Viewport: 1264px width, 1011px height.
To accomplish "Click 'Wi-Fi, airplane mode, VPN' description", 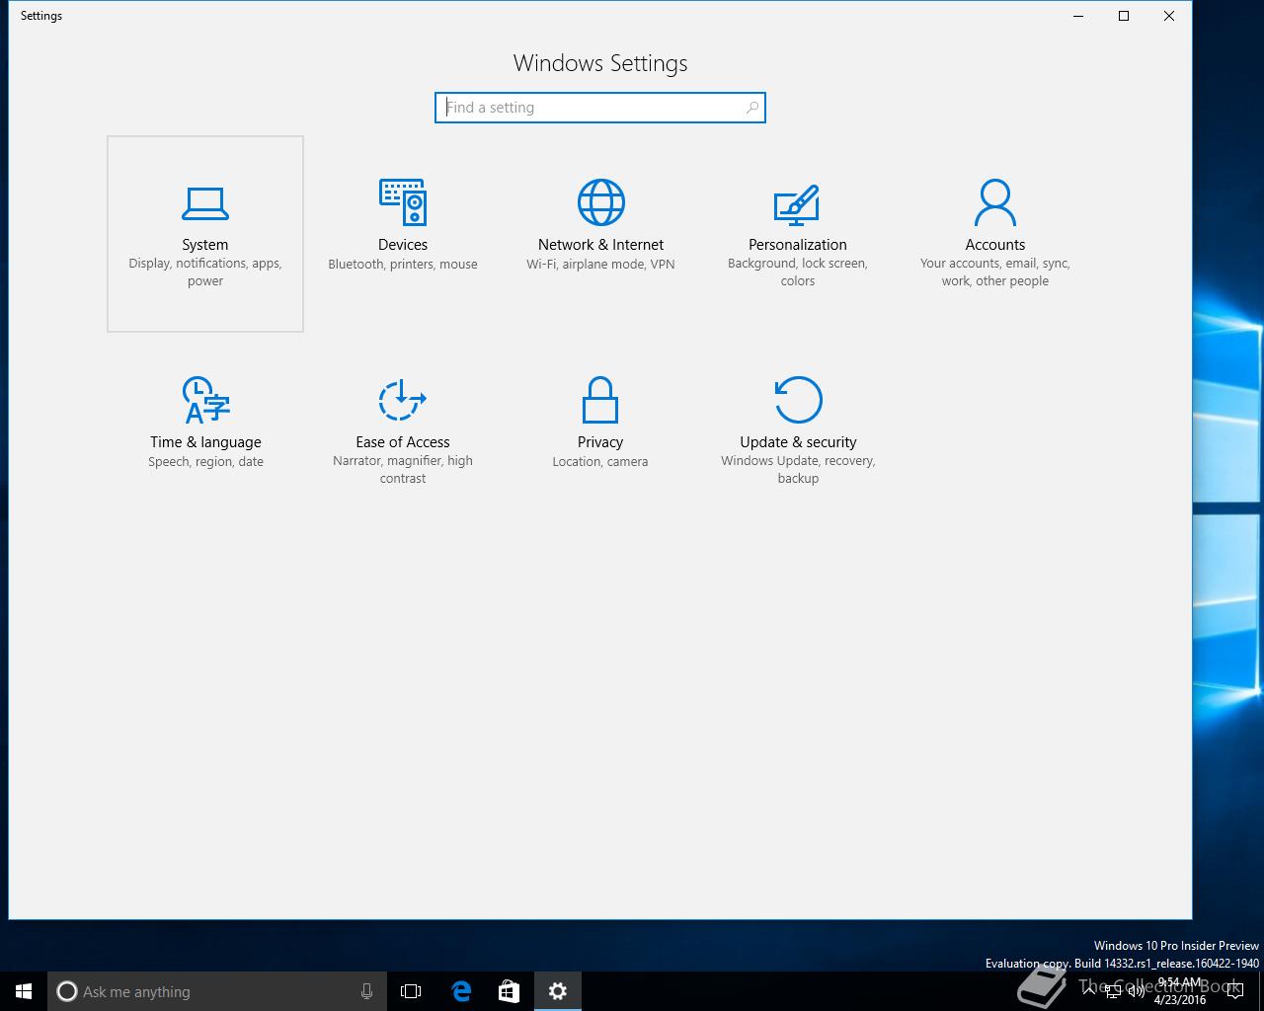I will point(600,265).
